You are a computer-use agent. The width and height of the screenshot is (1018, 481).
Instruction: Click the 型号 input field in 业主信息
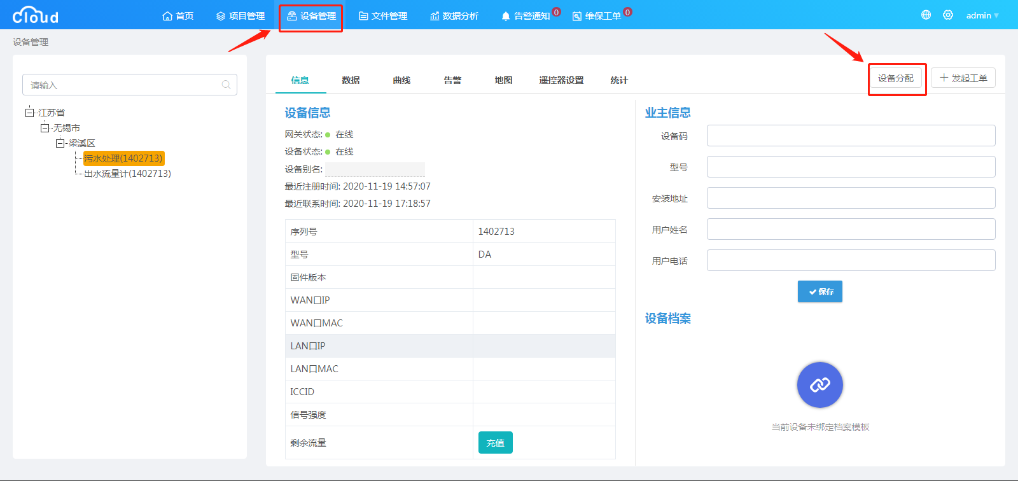[851, 167]
